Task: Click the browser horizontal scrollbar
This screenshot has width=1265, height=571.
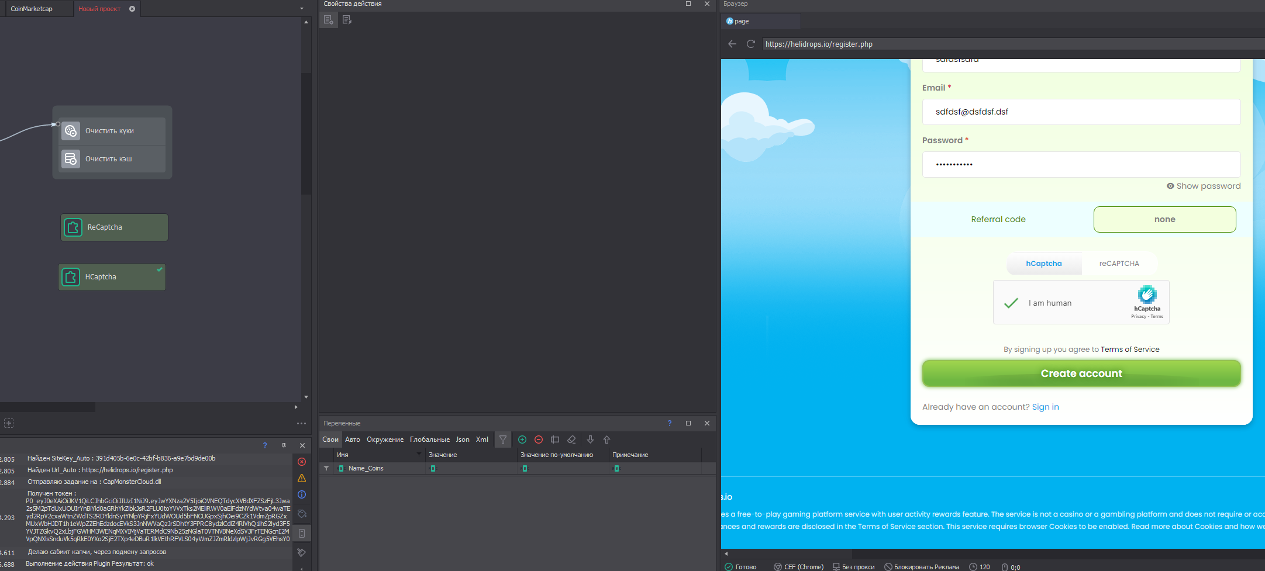Action: (790, 553)
